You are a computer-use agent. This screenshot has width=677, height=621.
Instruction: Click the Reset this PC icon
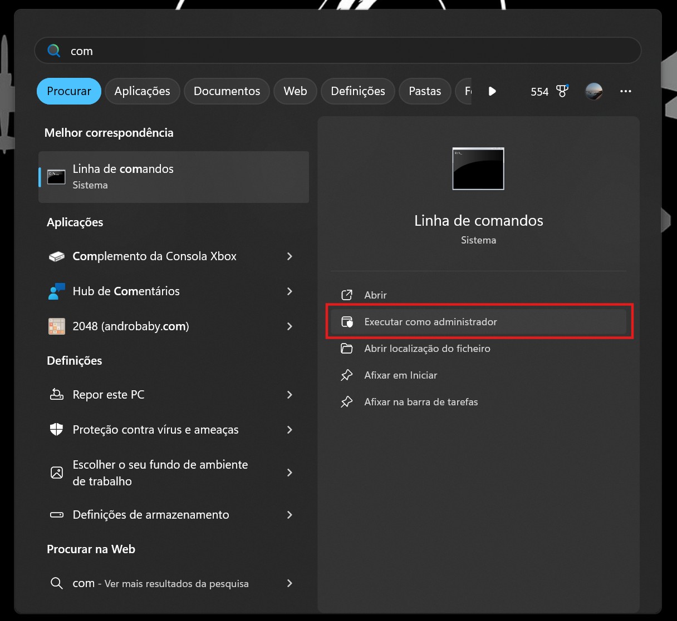pyautogui.click(x=57, y=395)
